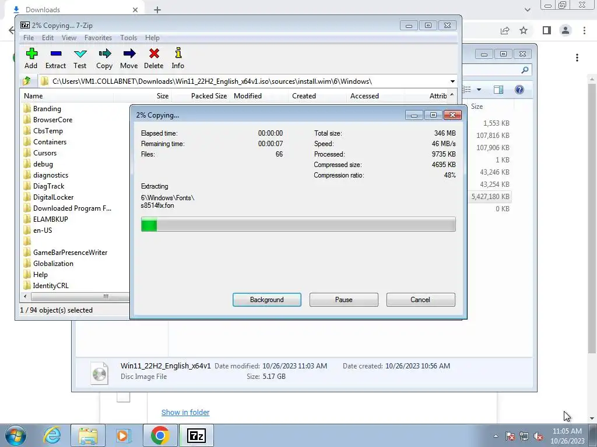Cancel the copying operation

pos(420,300)
